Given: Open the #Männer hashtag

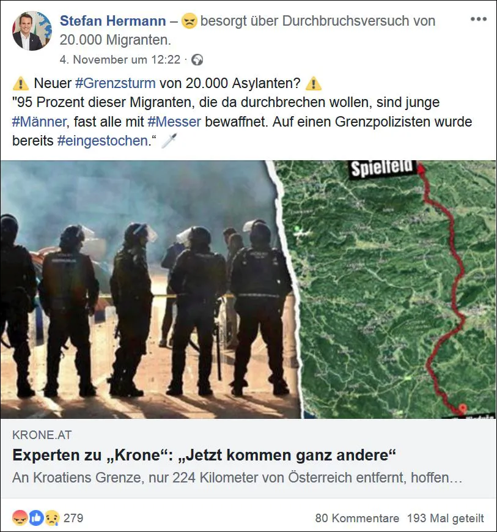Looking at the screenshot, I should click(39, 122).
